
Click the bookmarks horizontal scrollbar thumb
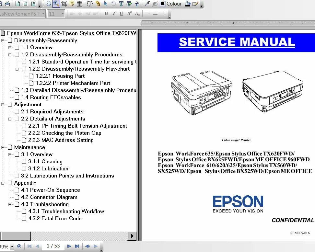[x=16, y=236]
